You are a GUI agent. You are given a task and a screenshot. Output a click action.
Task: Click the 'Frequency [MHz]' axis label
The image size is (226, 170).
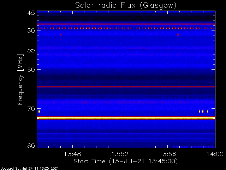point(20,79)
